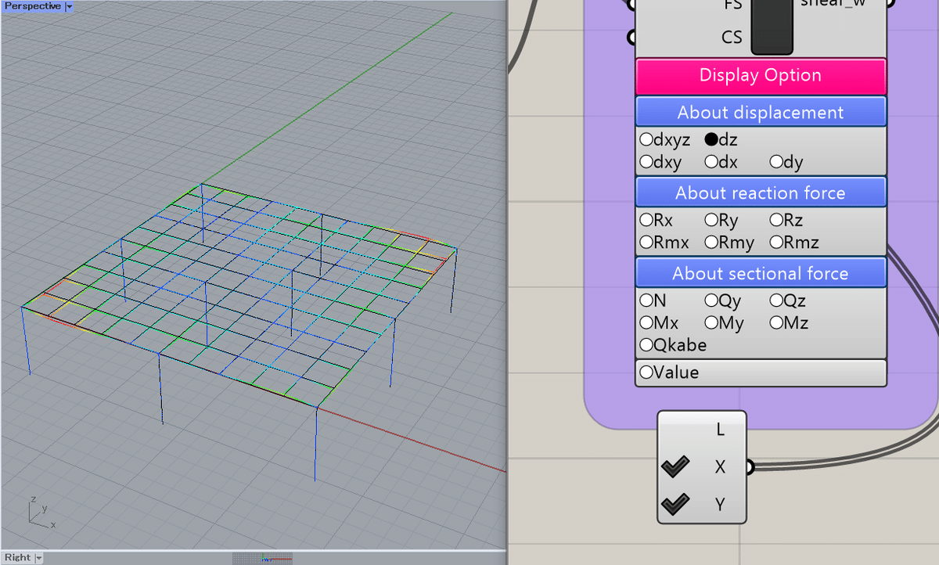The height and width of the screenshot is (565, 939).
Task: Click the Perspective viewport title
Action: (32, 6)
